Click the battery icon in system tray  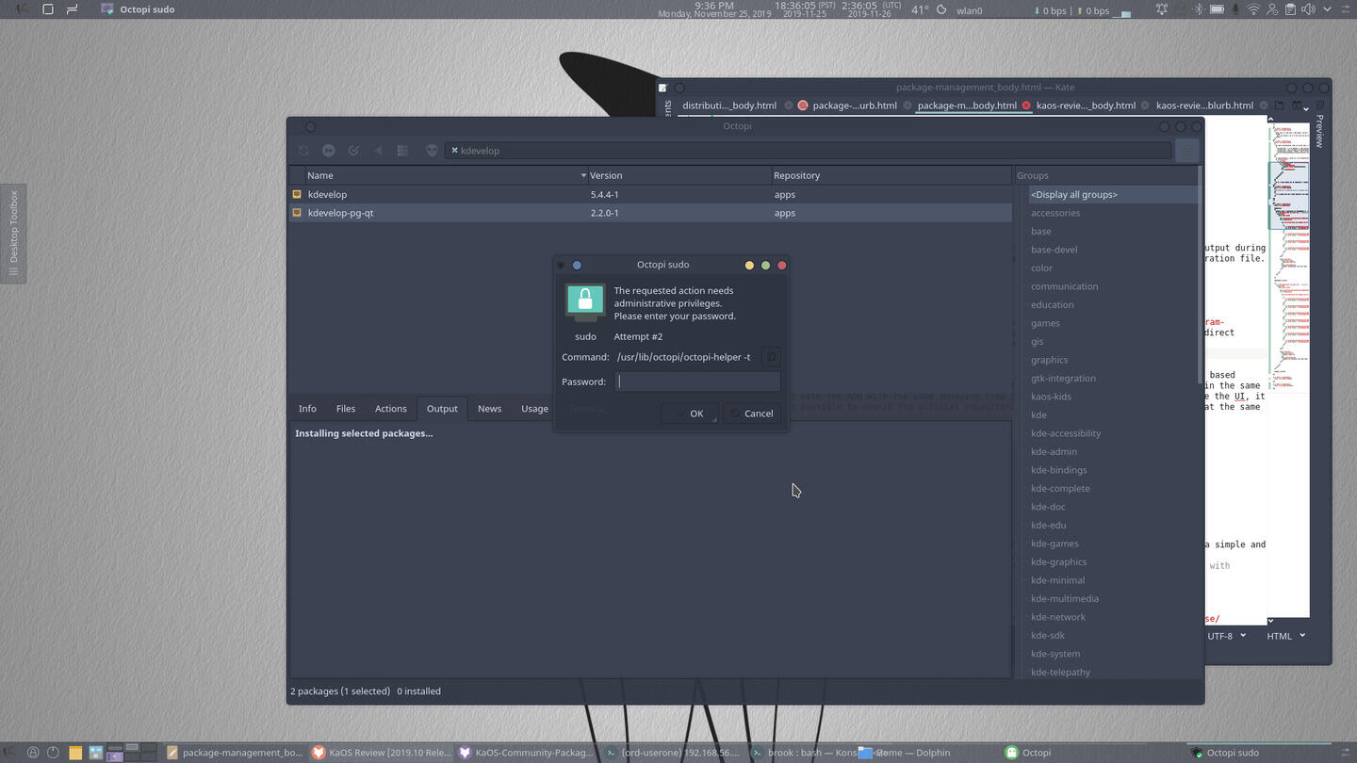[x=1217, y=9]
